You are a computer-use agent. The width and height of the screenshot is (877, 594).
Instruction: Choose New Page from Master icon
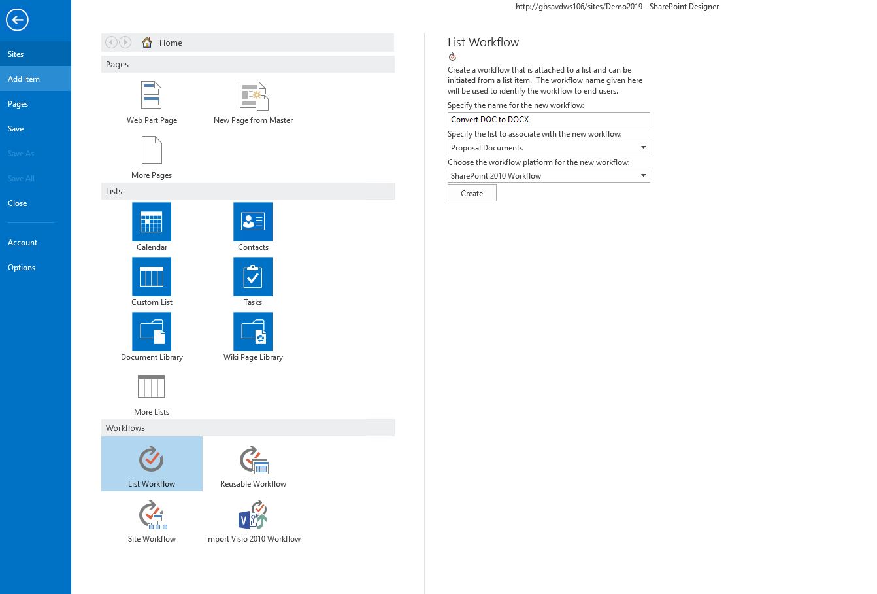pyautogui.click(x=254, y=96)
